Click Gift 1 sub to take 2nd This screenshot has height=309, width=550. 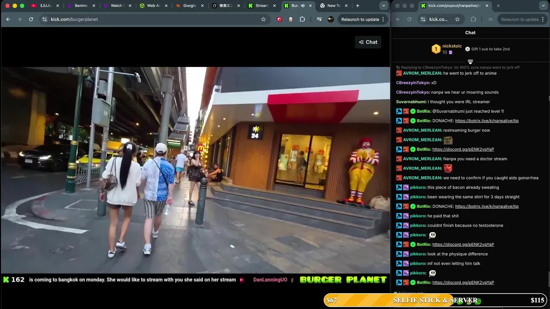(488, 49)
